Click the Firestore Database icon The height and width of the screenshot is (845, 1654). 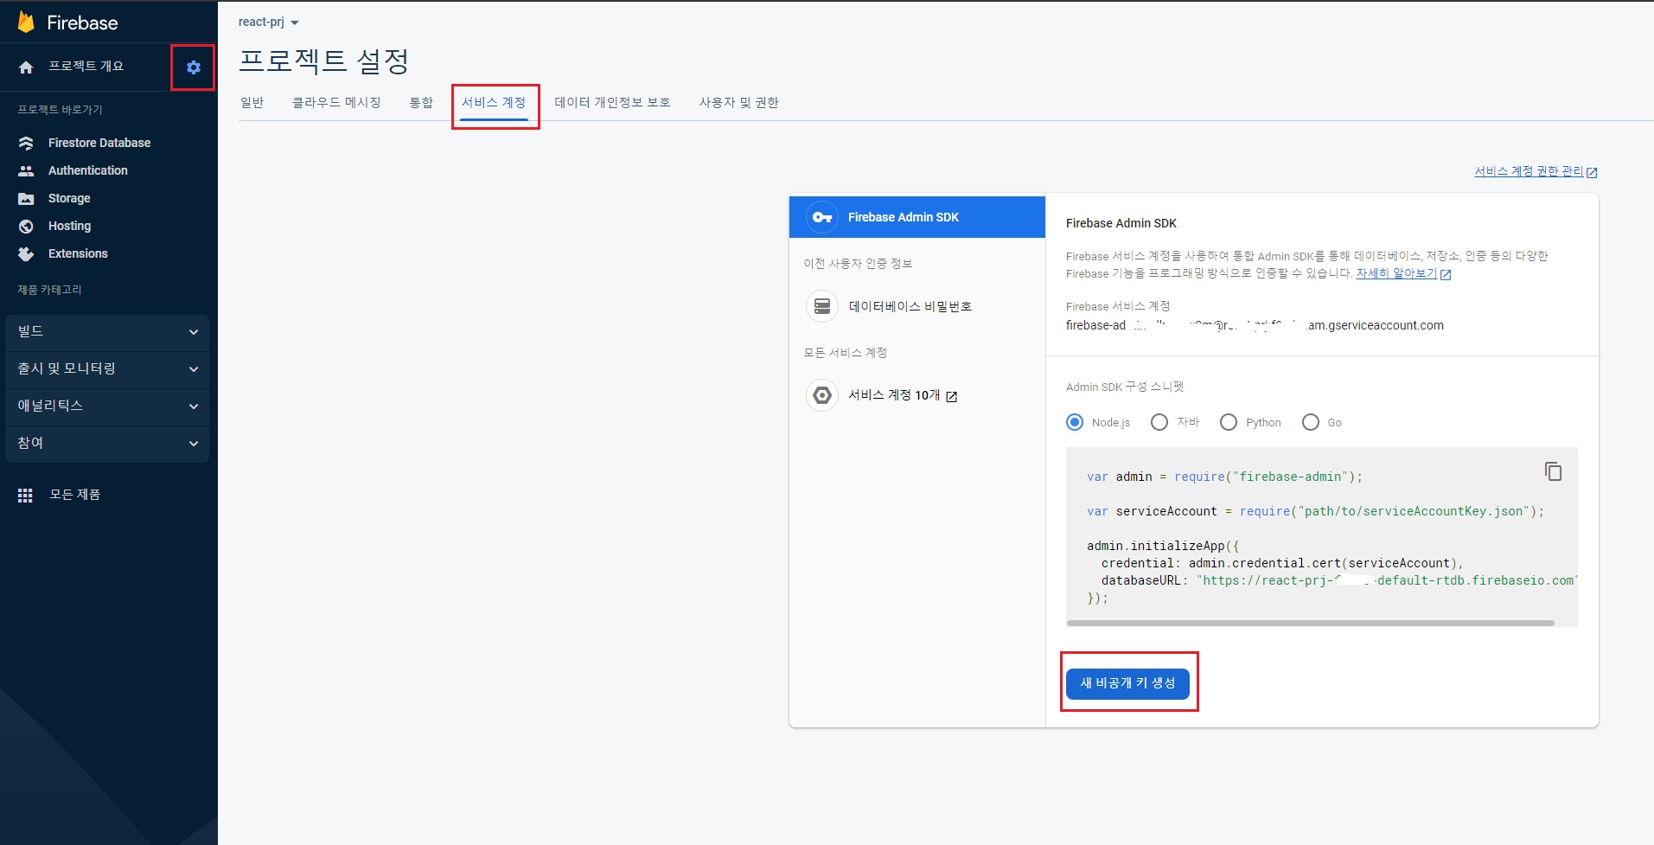26,143
